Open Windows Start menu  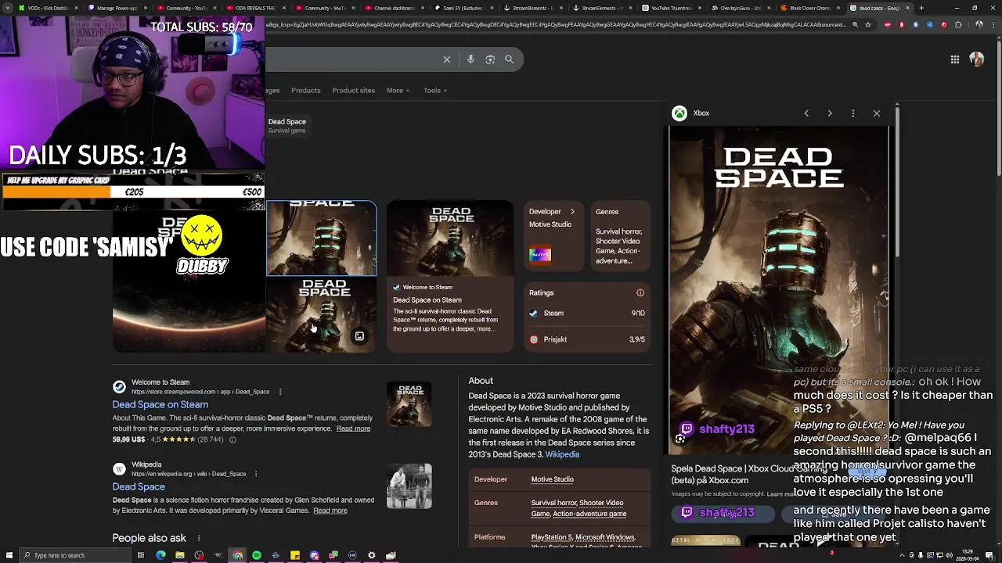8,555
